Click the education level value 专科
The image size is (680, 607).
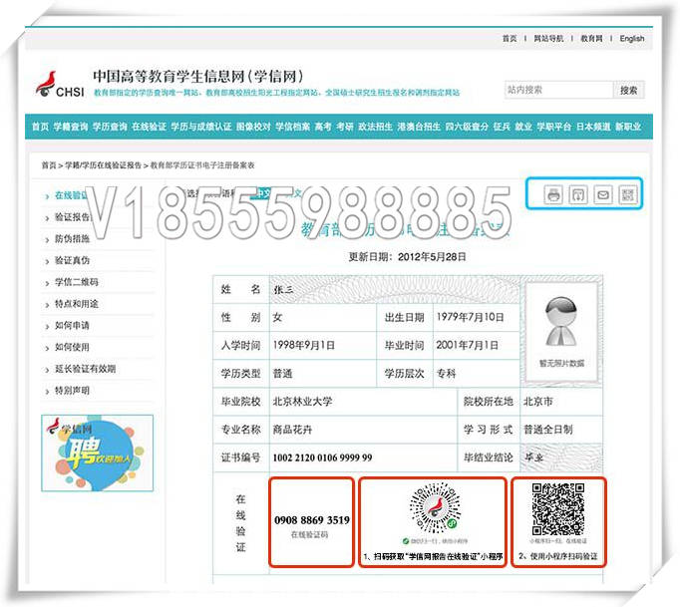click(x=446, y=374)
